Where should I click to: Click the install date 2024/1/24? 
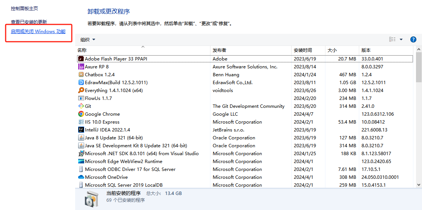[304, 74]
